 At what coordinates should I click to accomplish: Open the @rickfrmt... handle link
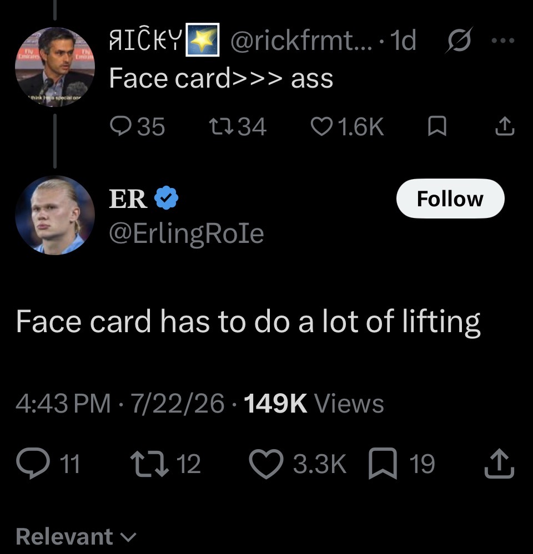(x=301, y=40)
